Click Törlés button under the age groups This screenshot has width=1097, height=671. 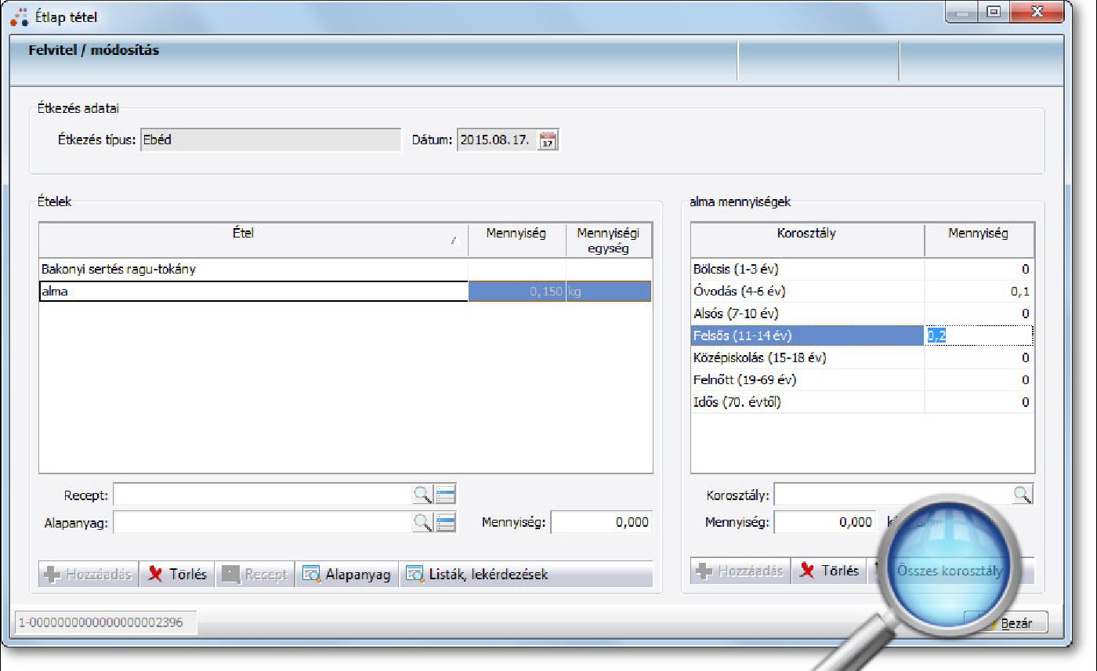[x=831, y=571]
